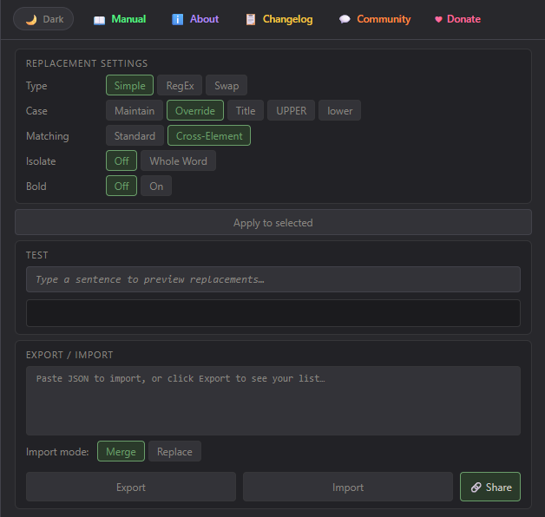The image size is (545, 517).
Task: Click the Manual book icon
Action: (x=100, y=20)
